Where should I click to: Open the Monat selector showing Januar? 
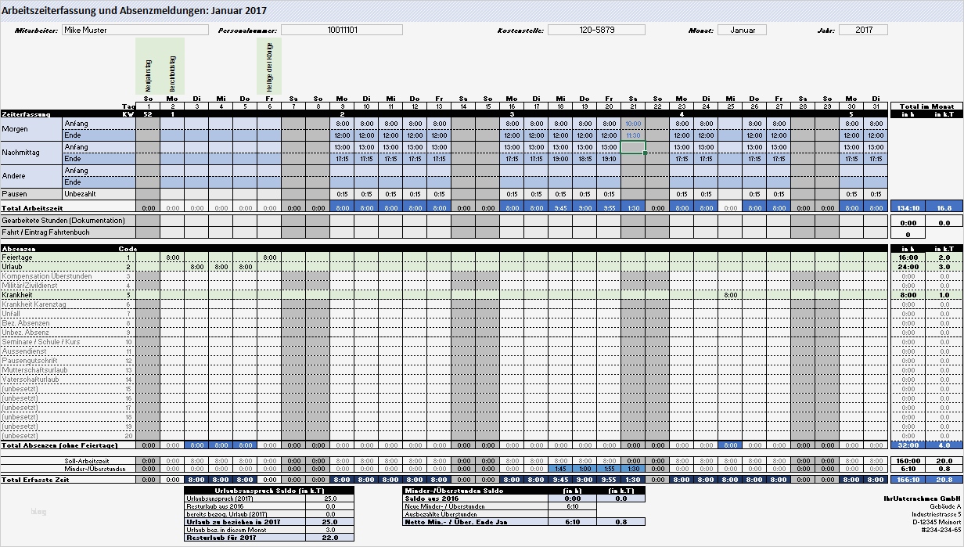tap(742, 30)
